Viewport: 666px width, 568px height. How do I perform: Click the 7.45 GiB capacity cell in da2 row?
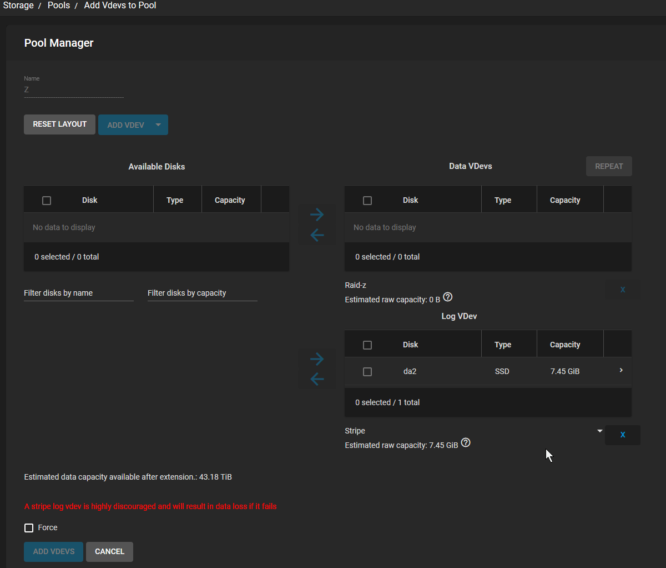[x=565, y=371]
